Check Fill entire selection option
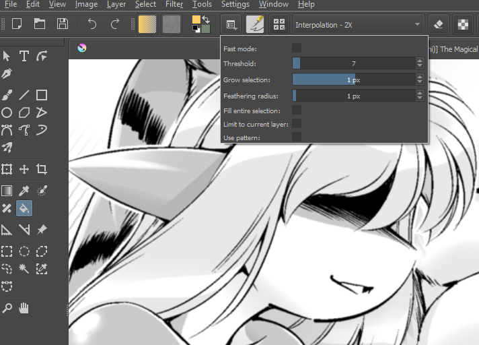Viewport: 479px width, 345px height. pyautogui.click(x=297, y=110)
